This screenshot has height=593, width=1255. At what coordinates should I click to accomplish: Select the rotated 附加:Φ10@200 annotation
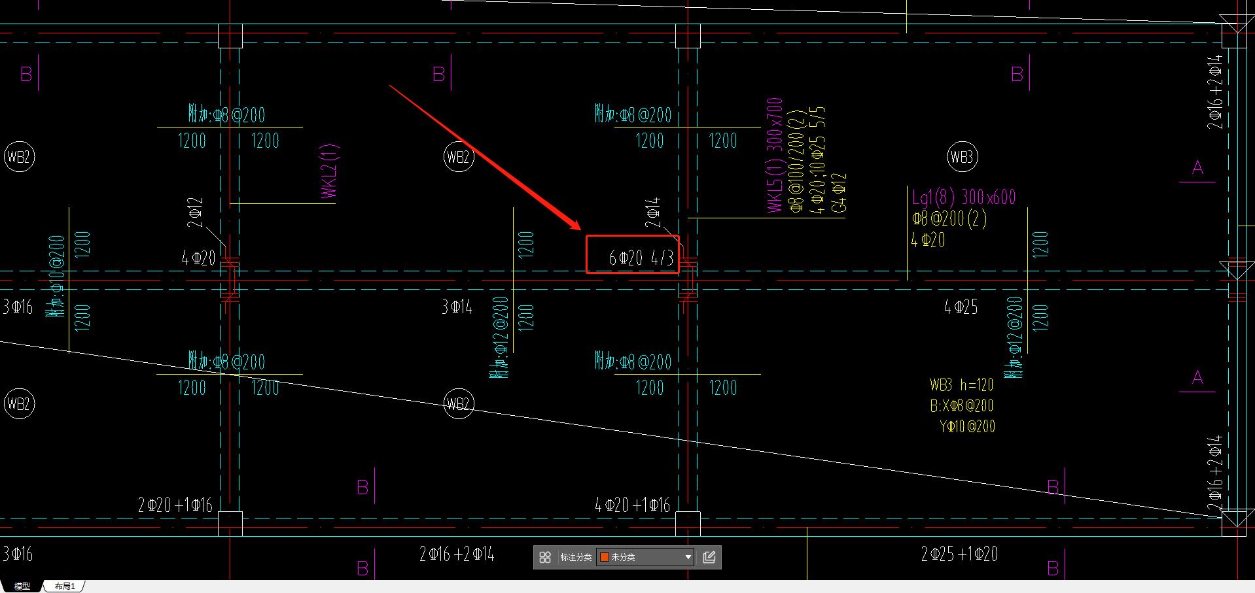56,276
